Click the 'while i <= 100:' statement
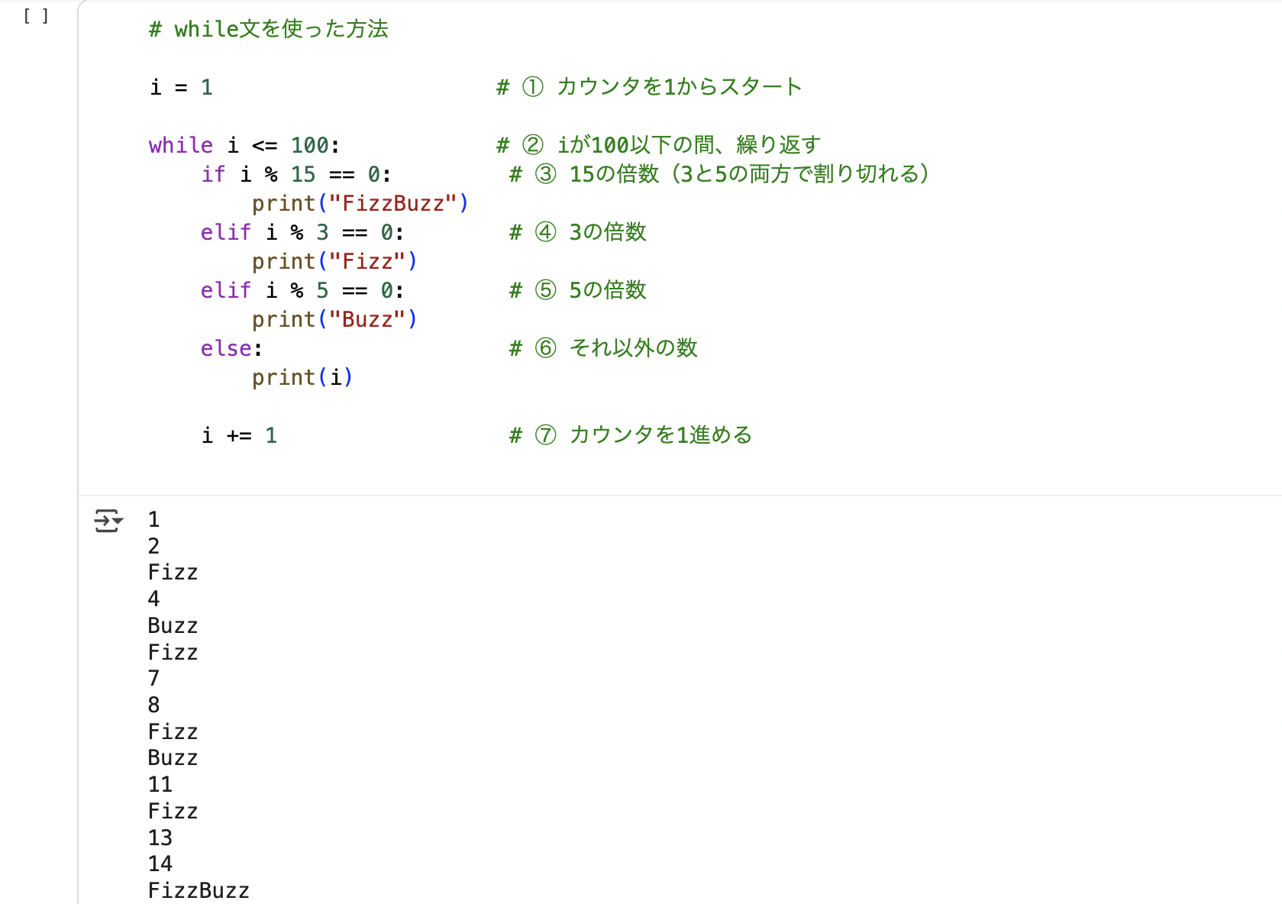 pyautogui.click(x=244, y=145)
